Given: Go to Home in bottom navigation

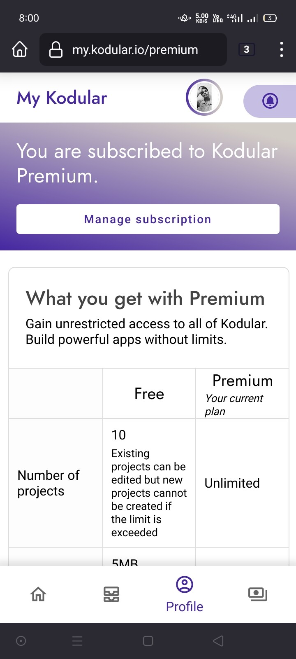Looking at the screenshot, I should [x=38, y=594].
